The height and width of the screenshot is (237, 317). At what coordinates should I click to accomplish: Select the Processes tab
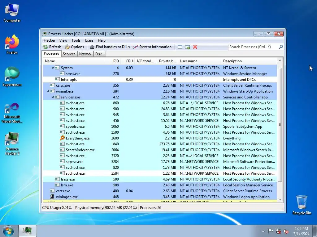52,54
